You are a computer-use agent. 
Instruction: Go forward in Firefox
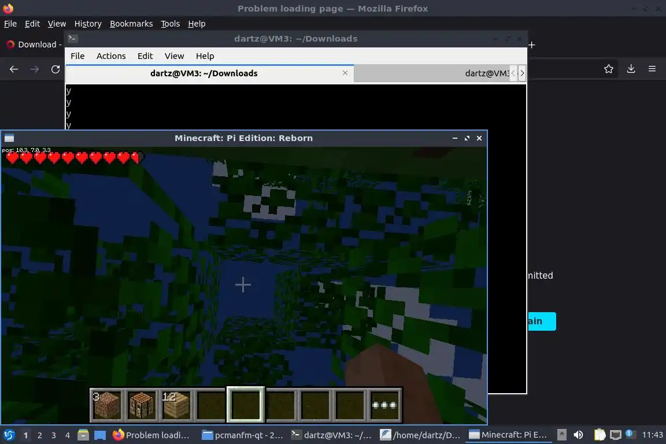click(35, 69)
